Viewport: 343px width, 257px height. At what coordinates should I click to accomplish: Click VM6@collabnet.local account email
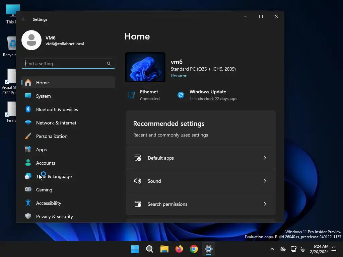pos(65,44)
